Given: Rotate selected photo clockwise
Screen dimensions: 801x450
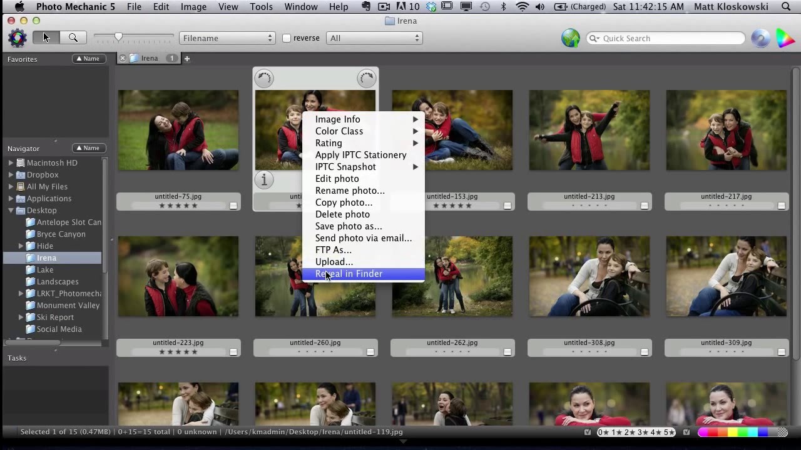Looking at the screenshot, I should coord(366,78).
